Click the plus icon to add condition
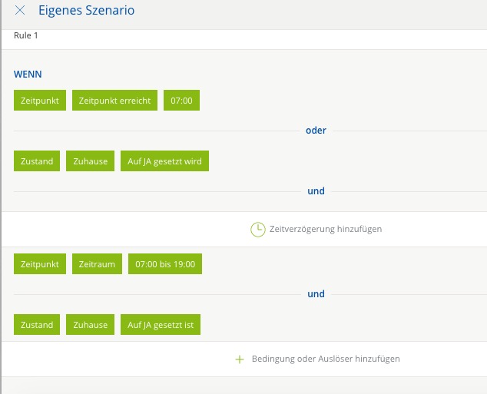 pos(239,359)
